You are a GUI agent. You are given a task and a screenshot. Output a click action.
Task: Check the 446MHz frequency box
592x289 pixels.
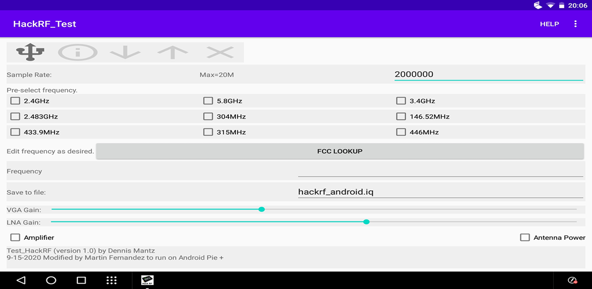click(x=401, y=132)
